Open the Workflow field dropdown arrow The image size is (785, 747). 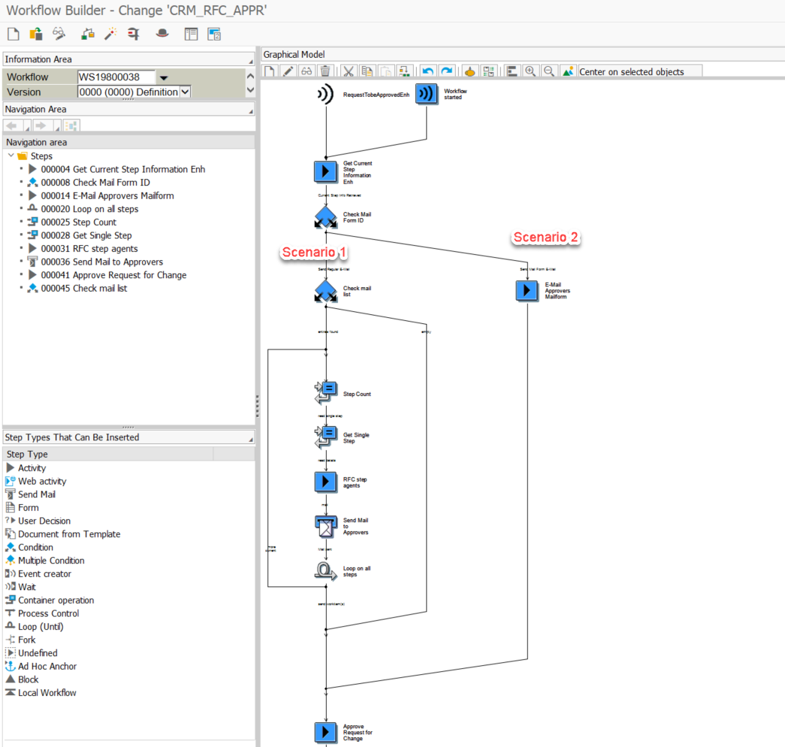pos(163,77)
